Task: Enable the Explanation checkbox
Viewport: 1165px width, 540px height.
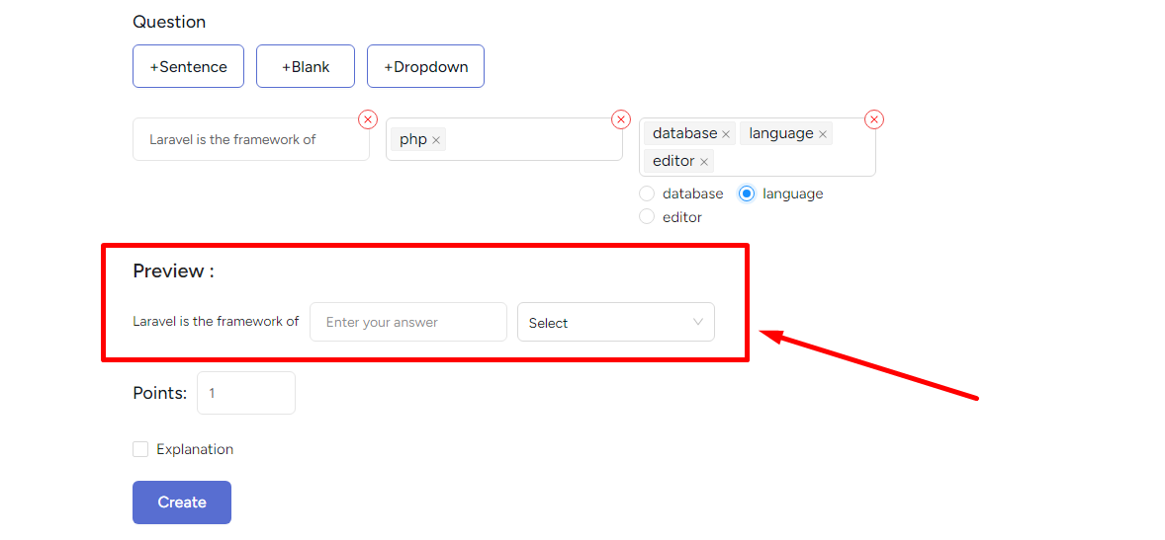Action: point(140,449)
